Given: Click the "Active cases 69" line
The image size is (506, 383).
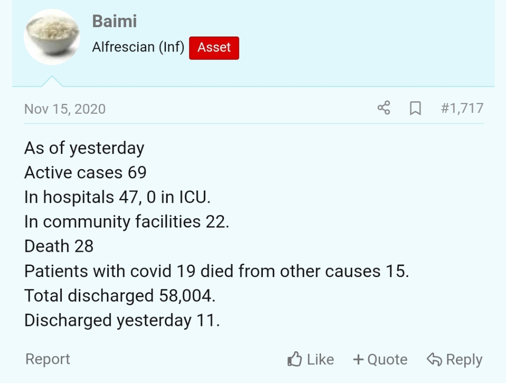Looking at the screenshot, I should (x=85, y=173).
